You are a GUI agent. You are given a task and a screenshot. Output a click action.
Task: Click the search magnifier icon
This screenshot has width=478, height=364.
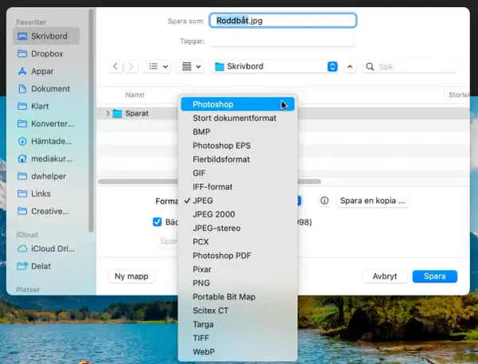(370, 67)
